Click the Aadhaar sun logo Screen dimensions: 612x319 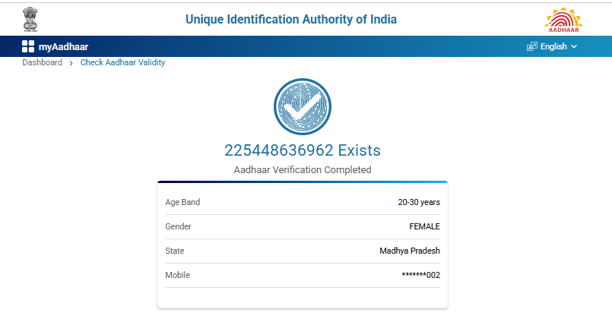pyautogui.click(x=563, y=19)
